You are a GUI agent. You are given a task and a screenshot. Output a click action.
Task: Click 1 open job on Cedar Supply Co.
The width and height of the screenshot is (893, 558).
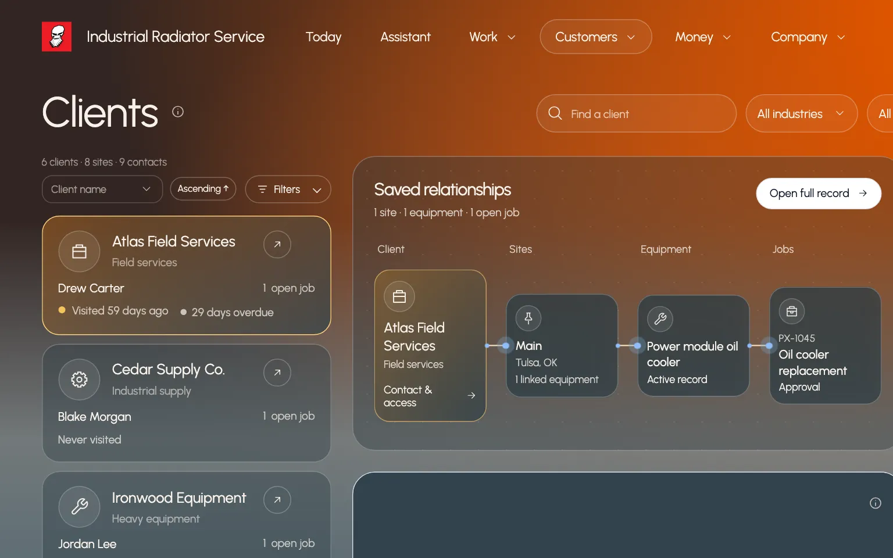[288, 416]
